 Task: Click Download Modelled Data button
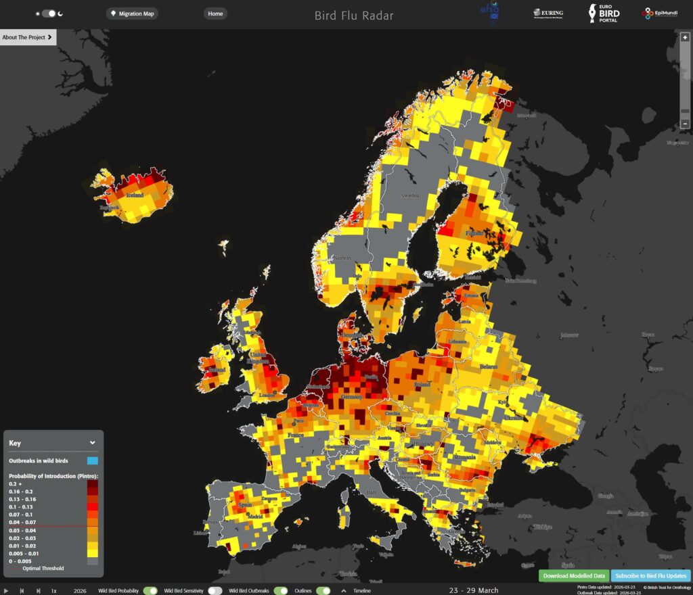[x=574, y=576]
